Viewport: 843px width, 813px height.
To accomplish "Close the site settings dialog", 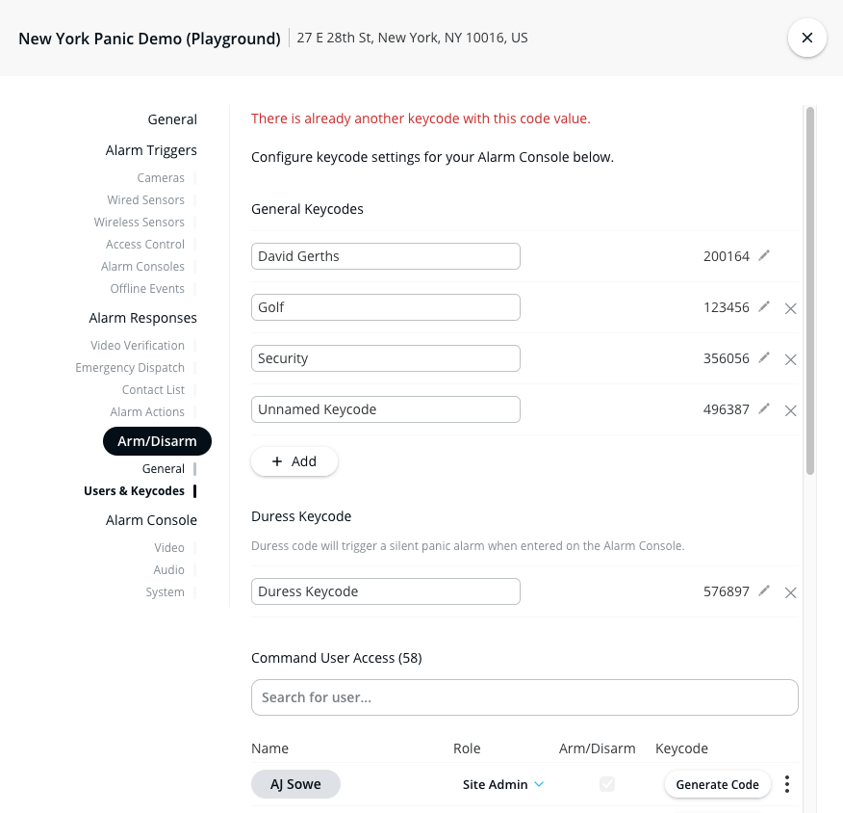I will [x=806, y=38].
